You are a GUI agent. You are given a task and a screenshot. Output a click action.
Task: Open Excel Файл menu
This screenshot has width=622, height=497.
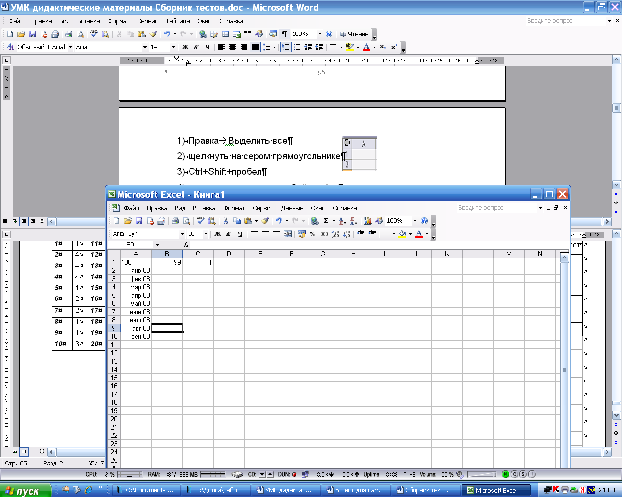132,208
